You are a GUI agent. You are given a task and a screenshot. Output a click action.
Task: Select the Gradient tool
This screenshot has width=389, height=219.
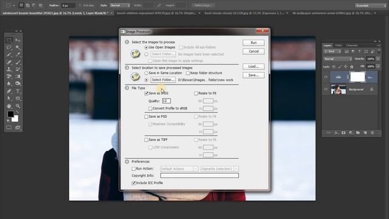pos(18,77)
